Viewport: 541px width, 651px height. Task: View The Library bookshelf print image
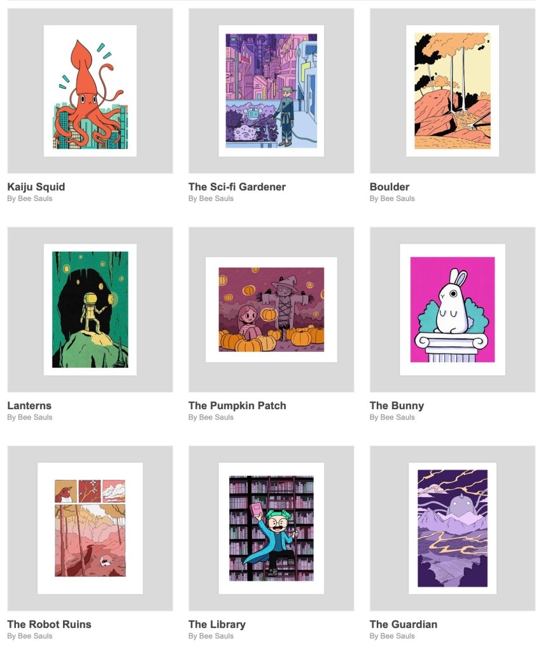click(271, 528)
